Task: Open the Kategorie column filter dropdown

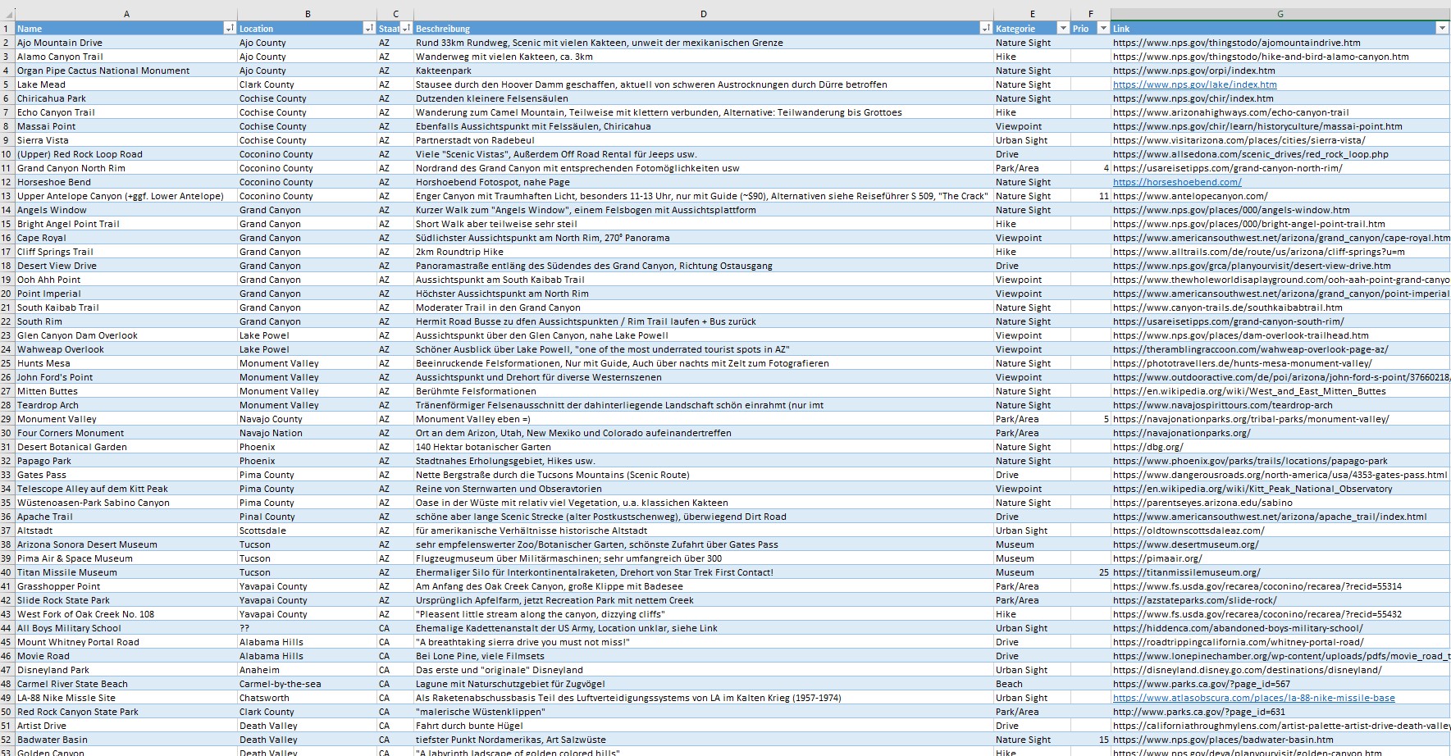Action: 1063,29
